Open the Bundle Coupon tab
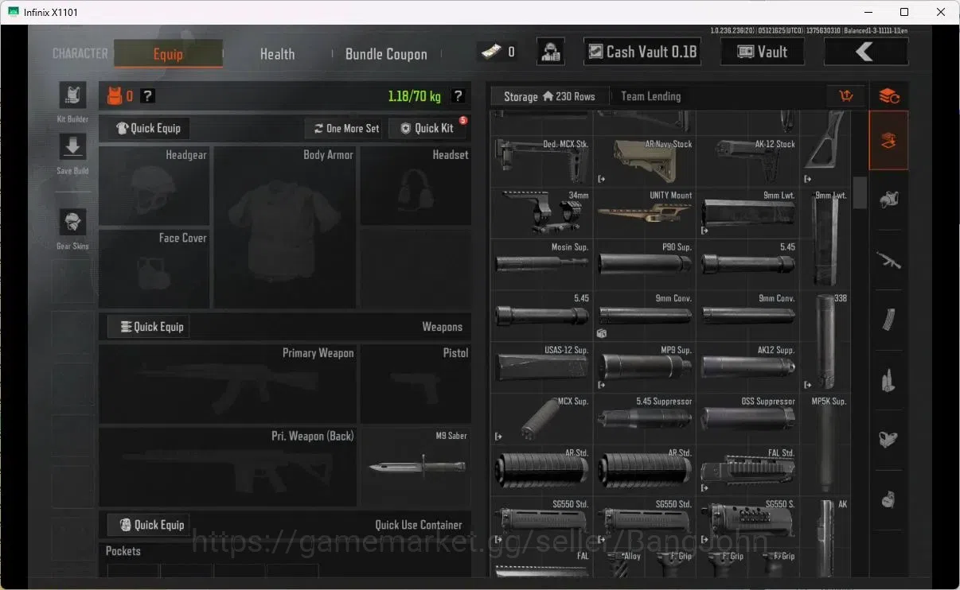The height and width of the screenshot is (590, 960). coord(386,54)
